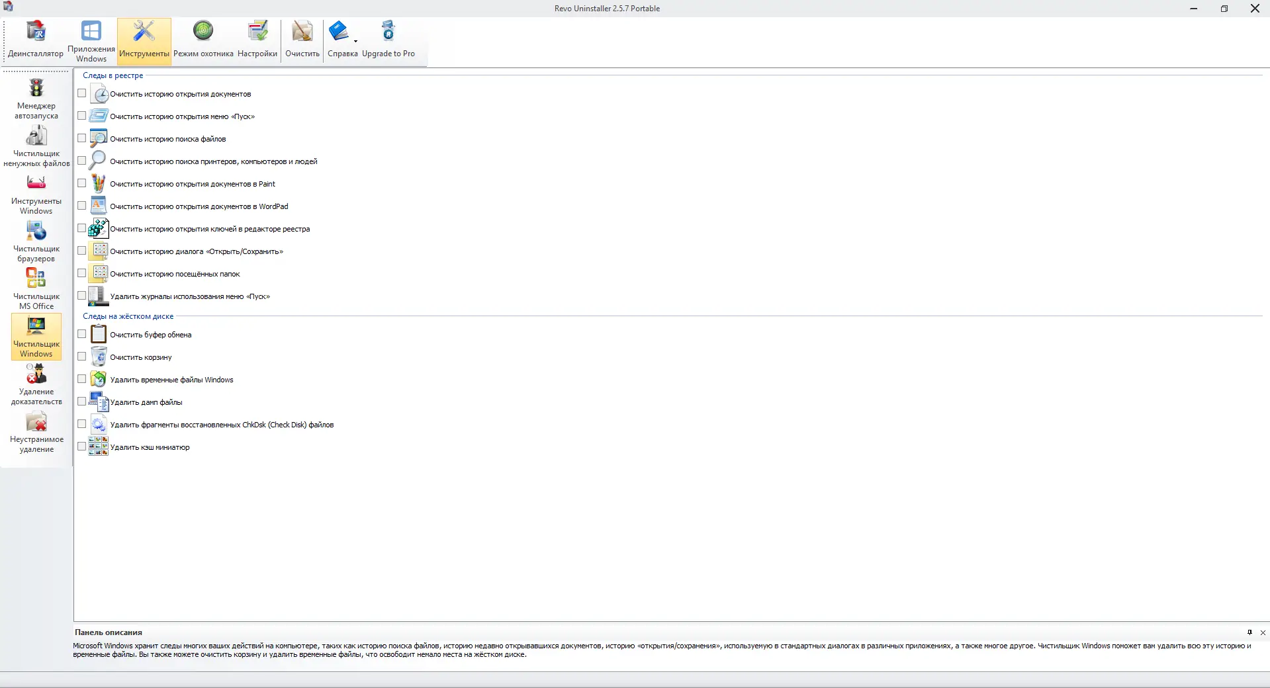1270x688 pixels.
Task: Tick the WordPad documents history checkbox
Action: 82,206
